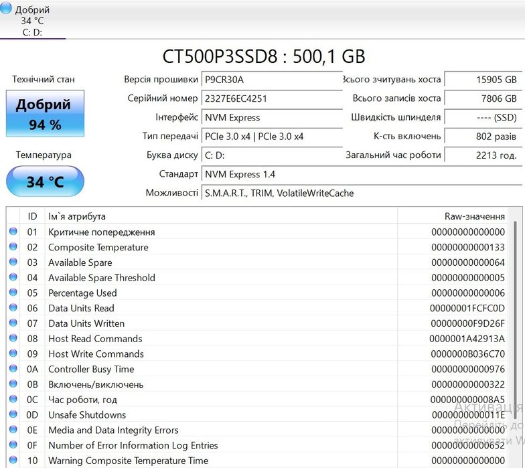525x468 pixels.
Task: Click the interface field NVM Express
Action: click(272, 118)
